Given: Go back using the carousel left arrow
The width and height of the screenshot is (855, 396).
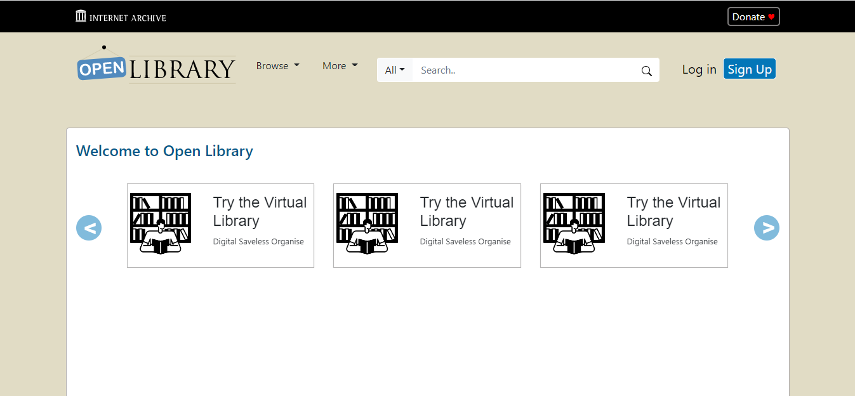Looking at the screenshot, I should coord(88,227).
